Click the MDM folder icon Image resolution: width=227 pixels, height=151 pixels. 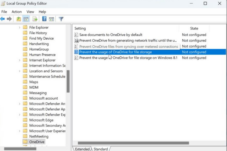(x=25, y=87)
